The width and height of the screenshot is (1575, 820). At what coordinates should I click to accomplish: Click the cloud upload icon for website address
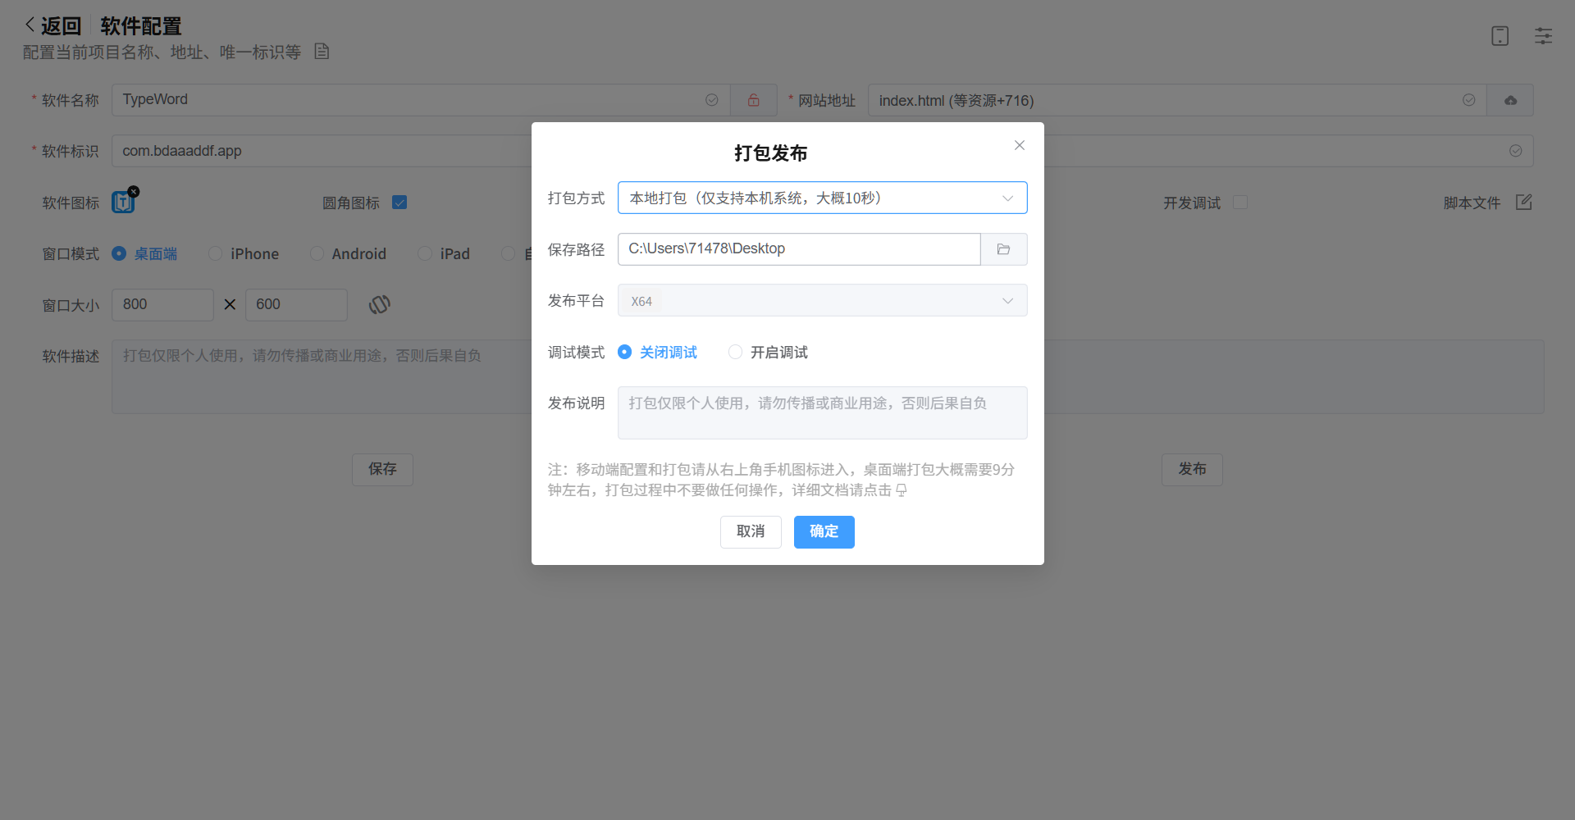[1510, 100]
